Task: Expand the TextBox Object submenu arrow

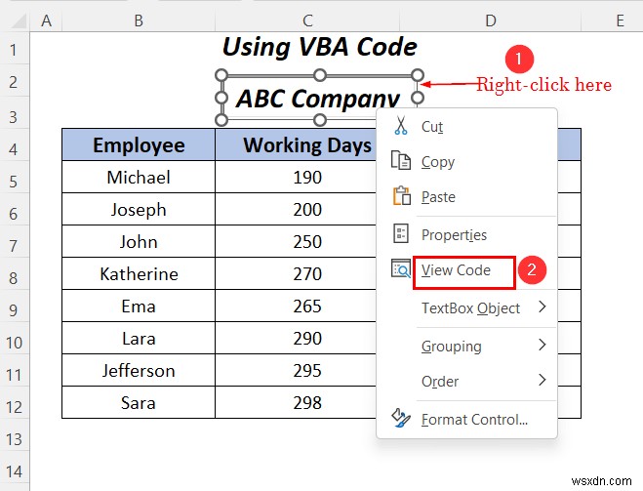Action: (543, 307)
